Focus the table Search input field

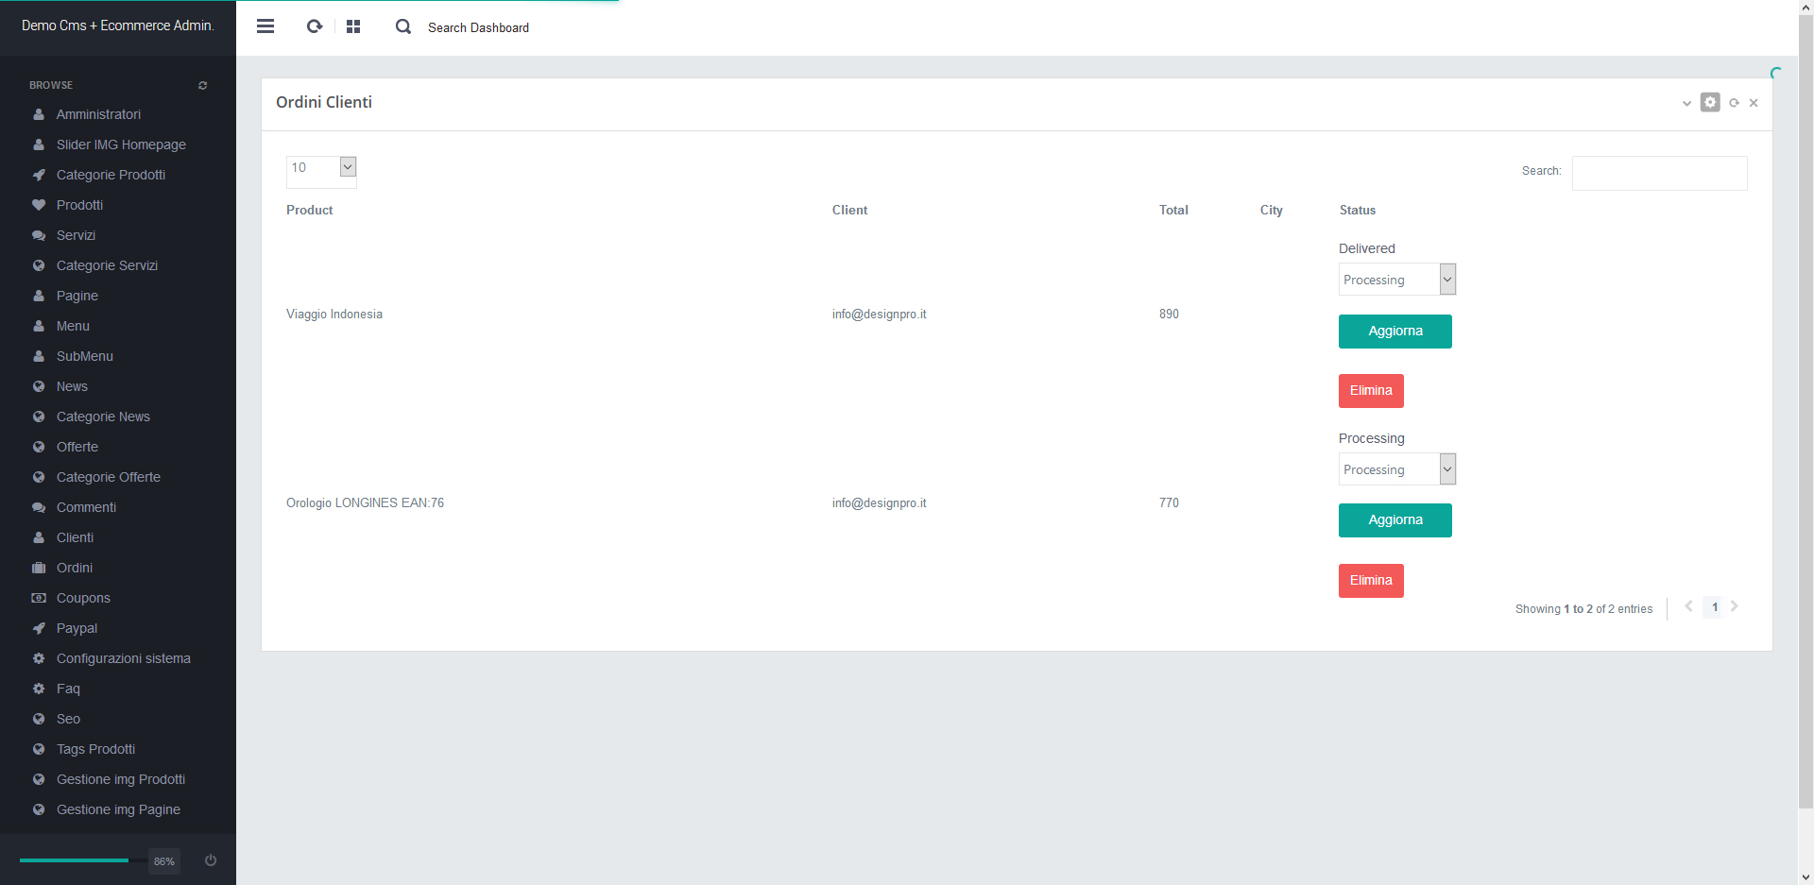[x=1659, y=173]
